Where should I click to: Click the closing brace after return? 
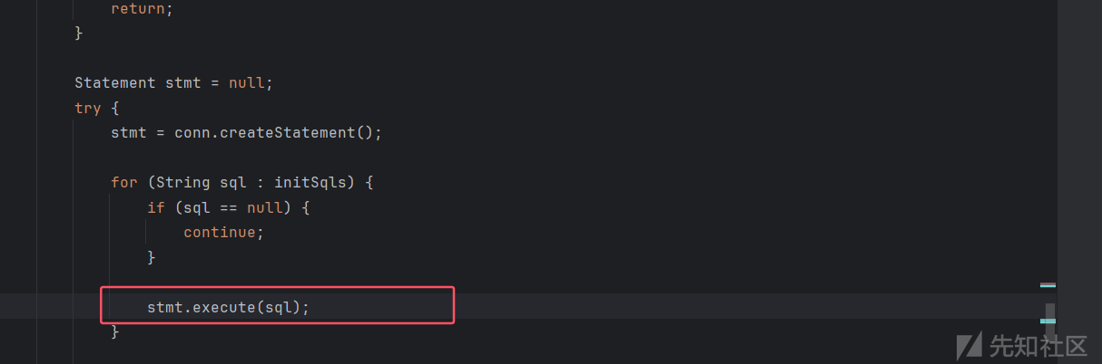coord(79,33)
